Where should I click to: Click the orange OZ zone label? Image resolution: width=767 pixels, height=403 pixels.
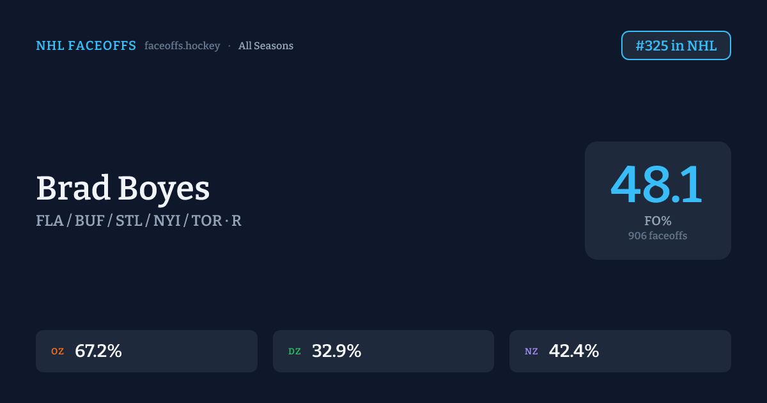58,351
